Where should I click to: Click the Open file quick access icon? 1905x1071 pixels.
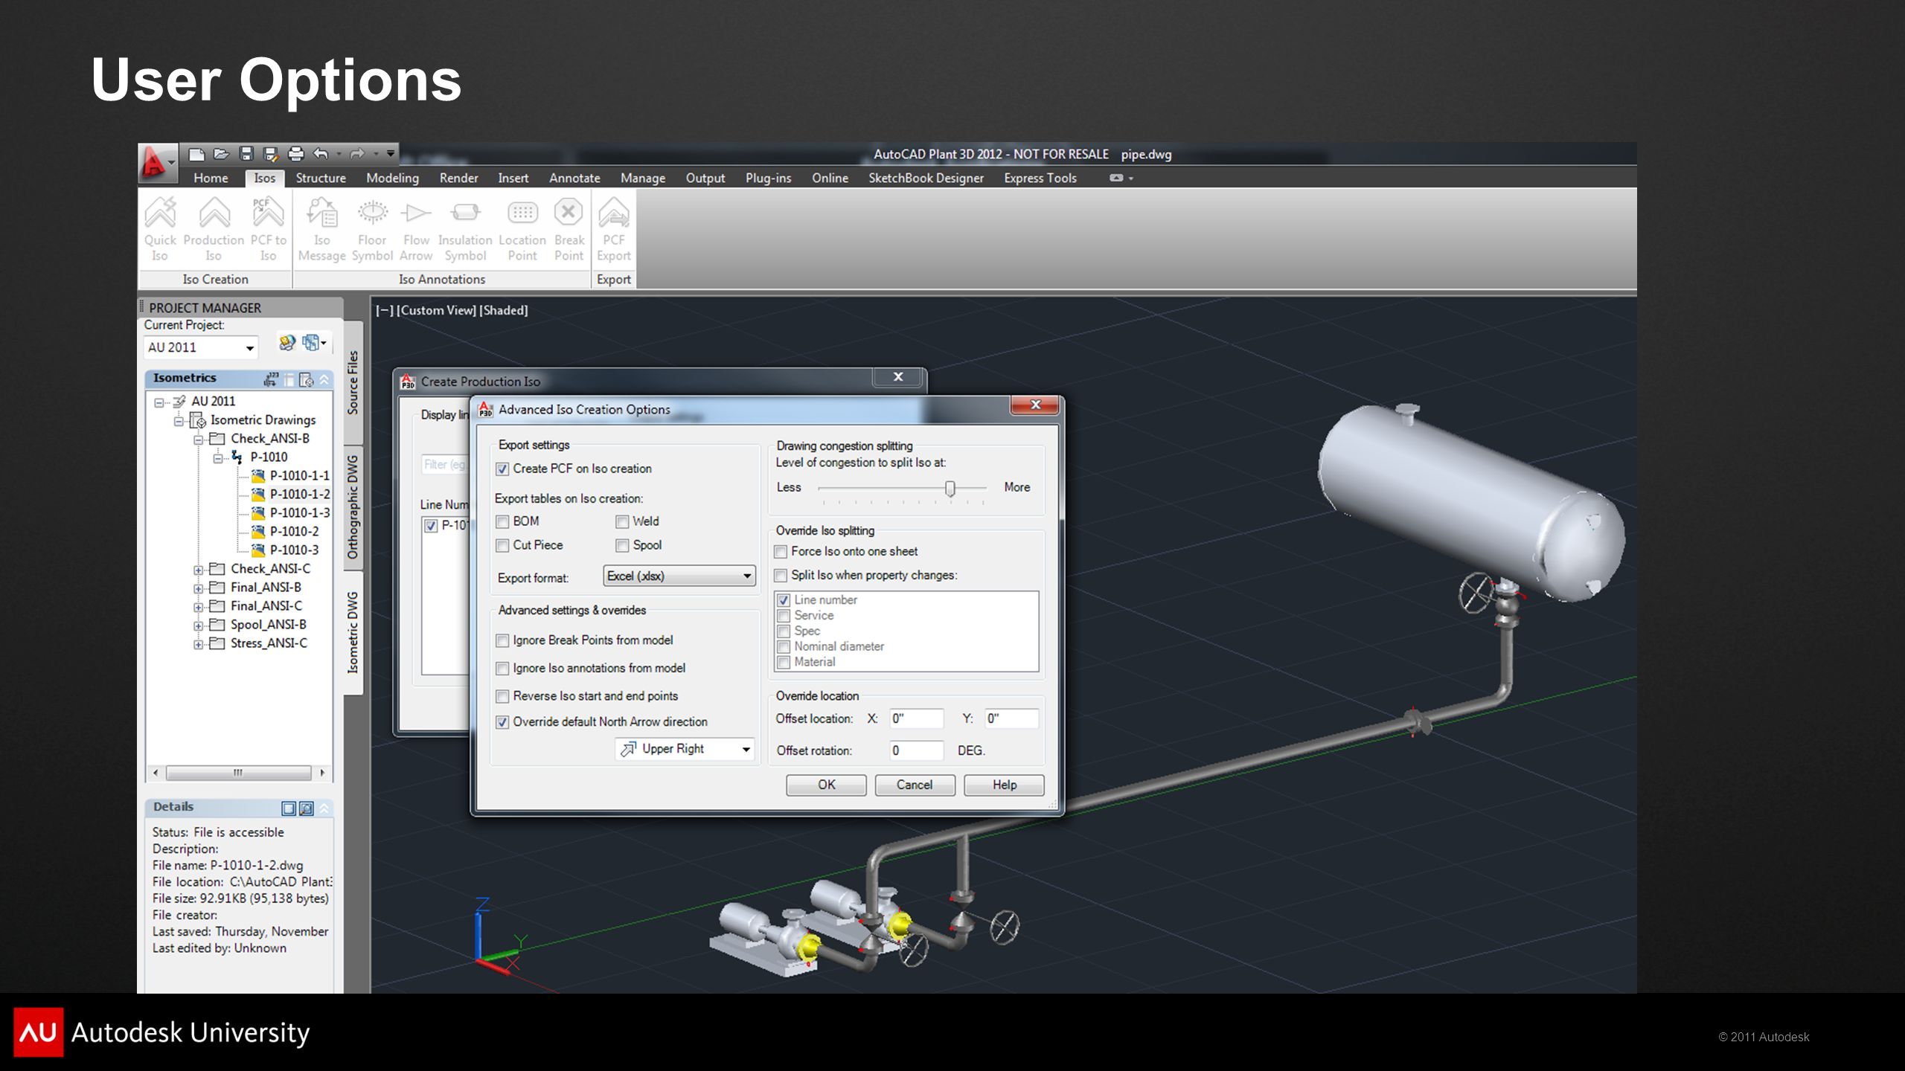221,154
